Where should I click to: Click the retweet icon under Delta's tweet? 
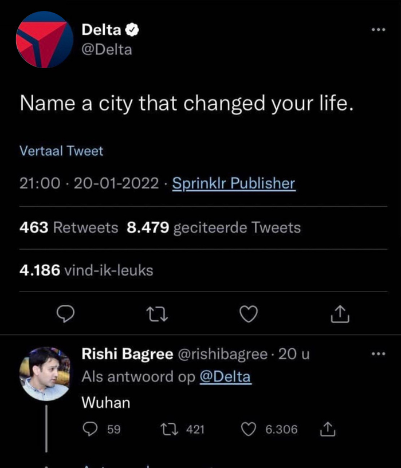pos(156,313)
